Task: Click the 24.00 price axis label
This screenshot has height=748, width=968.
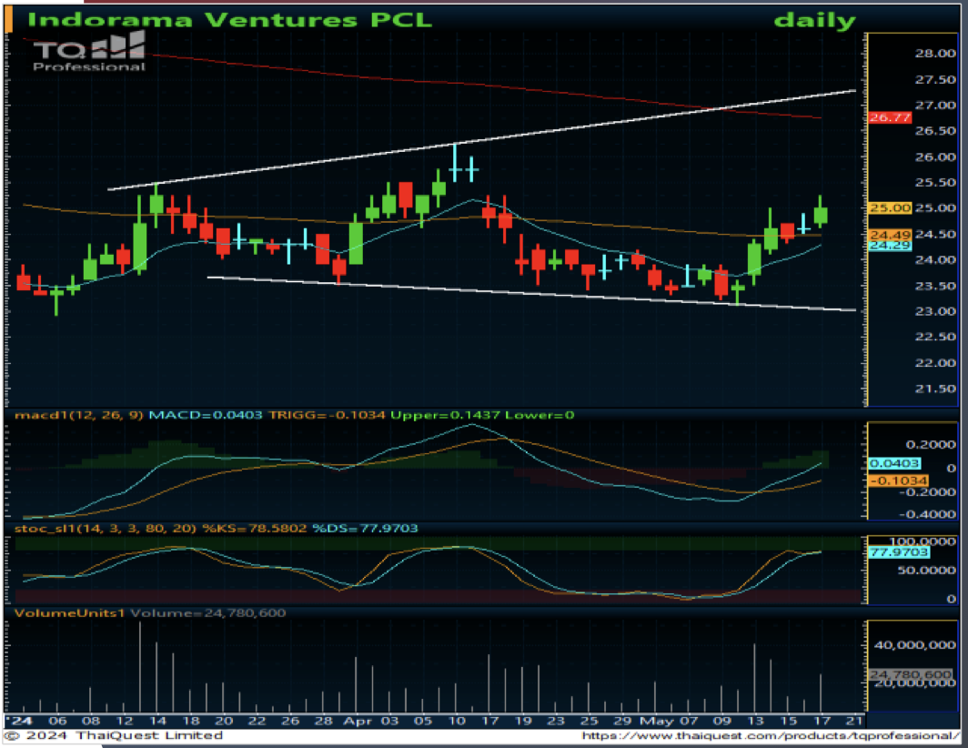Action: [935, 260]
